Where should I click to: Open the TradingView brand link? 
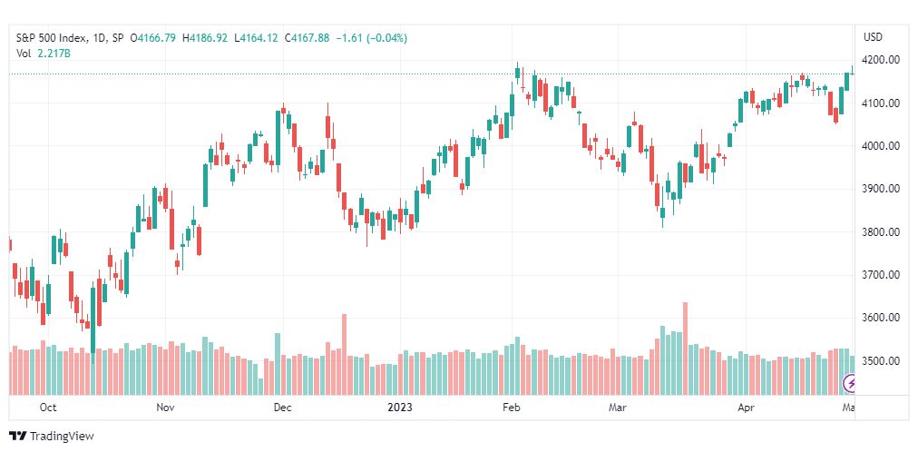(52, 437)
